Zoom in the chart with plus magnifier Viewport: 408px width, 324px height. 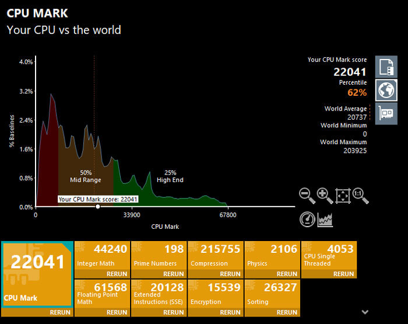(325, 196)
